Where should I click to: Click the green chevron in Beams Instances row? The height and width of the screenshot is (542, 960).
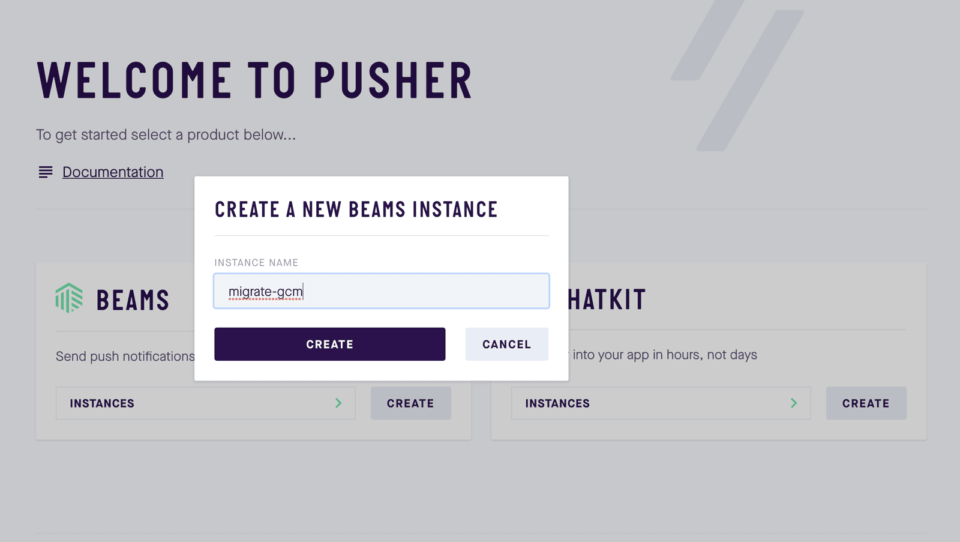[338, 403]
